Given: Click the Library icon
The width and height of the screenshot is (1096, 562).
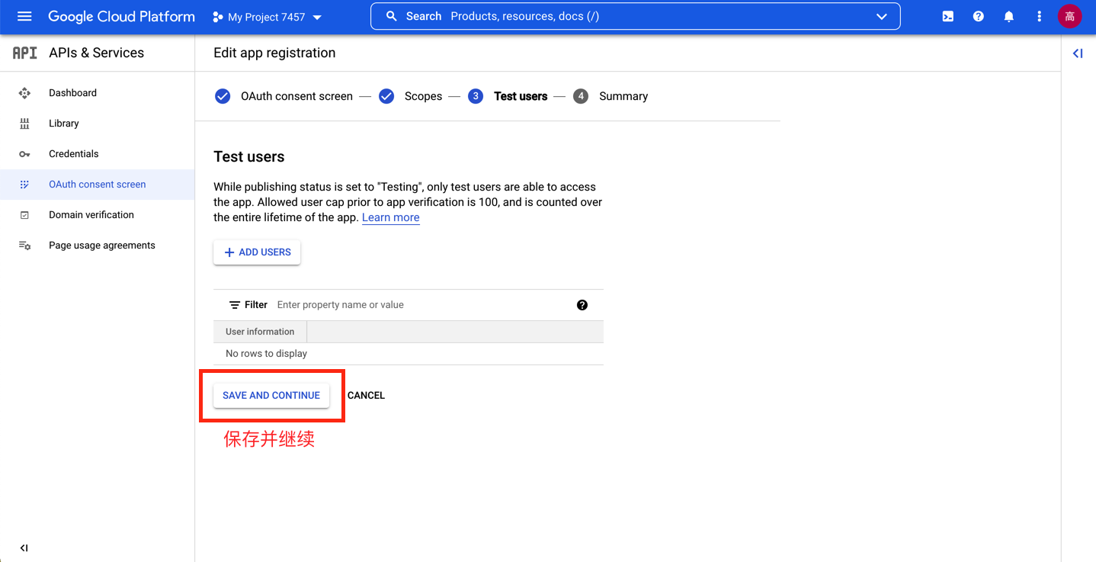Looking at the screenshot, I should pos(24,124).
